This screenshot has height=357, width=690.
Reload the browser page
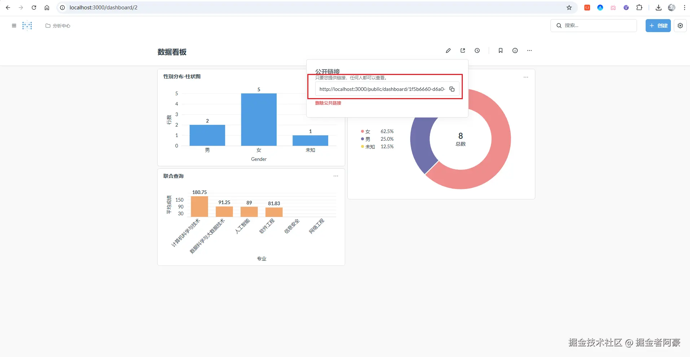tap(34, 8)
